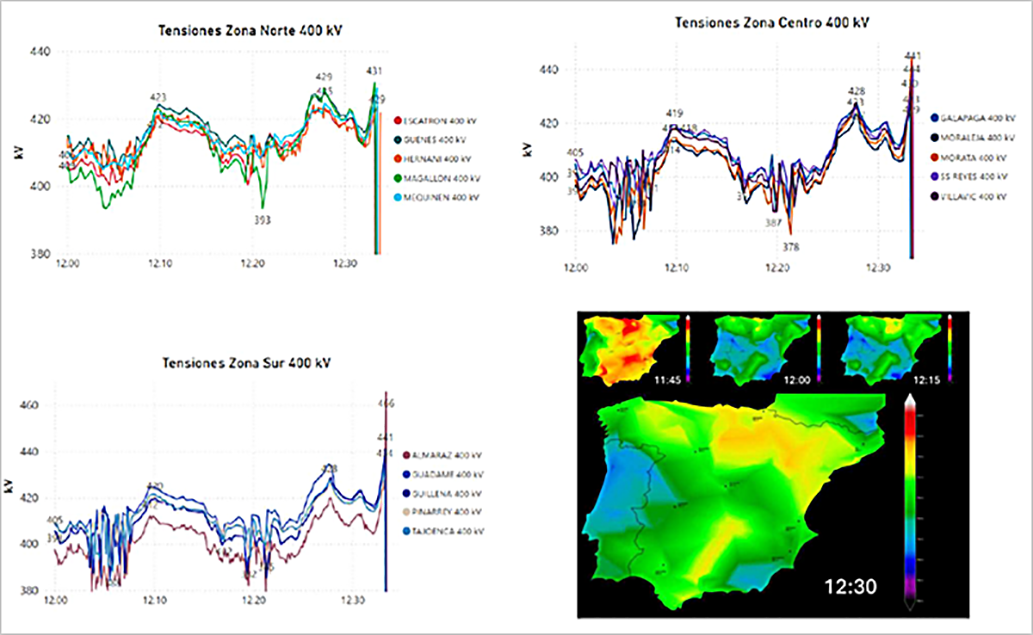Click the GUEÑES 400 kV legend marker
The image size is (1033, 635).
[x=398, y=140]
